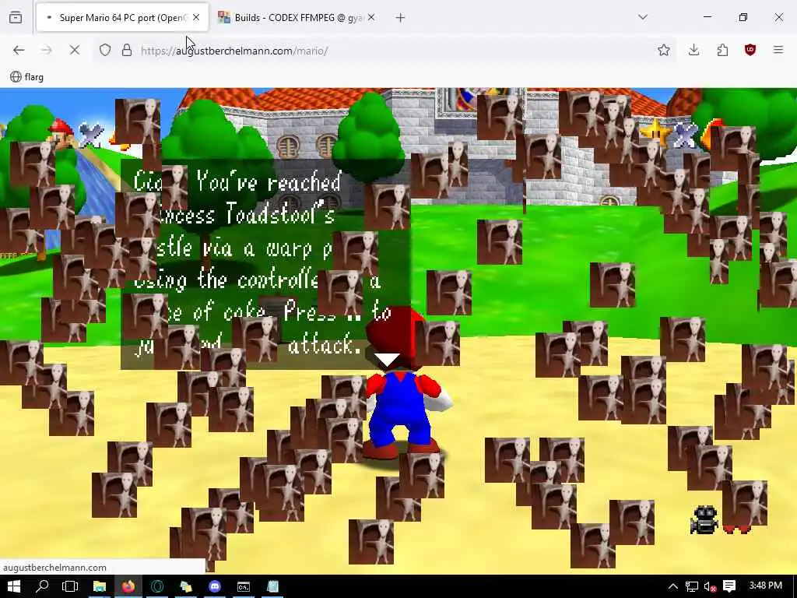Open the 3:48 PM clock flyout
Image resolution: width=797 pixels, height=598 pixels.
pyautogui.click(x=766, y=586)
